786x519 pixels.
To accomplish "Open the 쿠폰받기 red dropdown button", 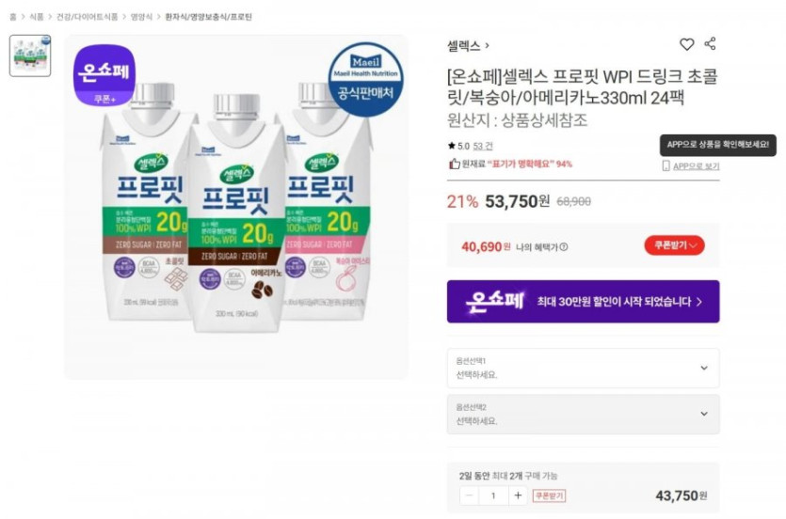I will [x=674, y=245].
